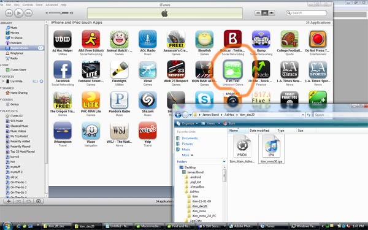Select the Flashlight app icon
Image resolution: width=368 pixels, height=230 pixels.
point(119,69)
